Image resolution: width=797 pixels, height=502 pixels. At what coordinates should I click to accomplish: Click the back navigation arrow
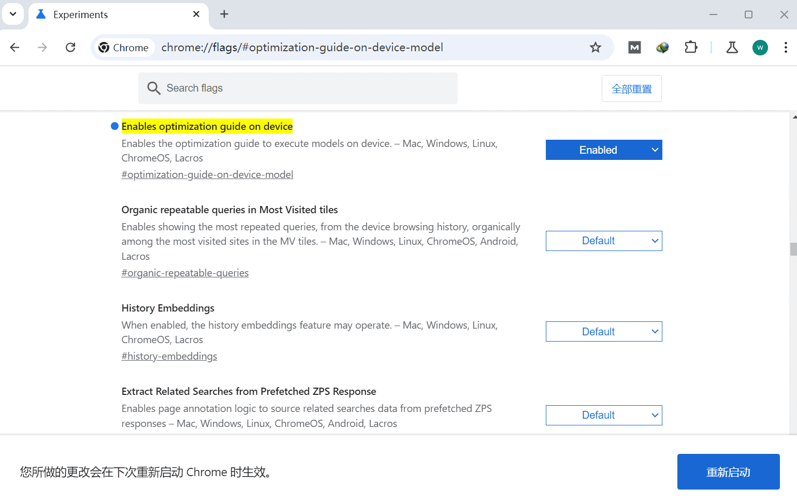(x=15, y=47)
